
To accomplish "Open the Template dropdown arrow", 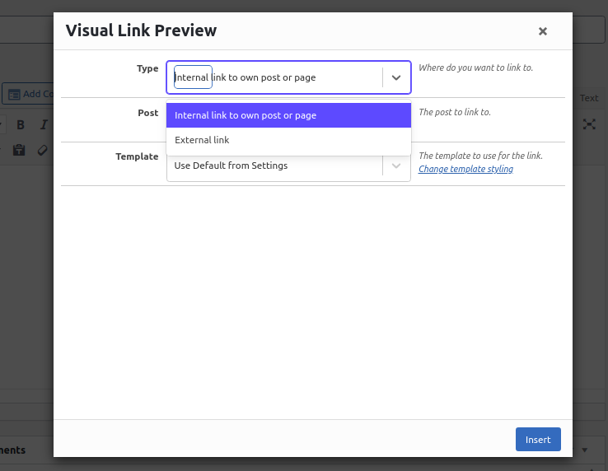I will [396, 166].
